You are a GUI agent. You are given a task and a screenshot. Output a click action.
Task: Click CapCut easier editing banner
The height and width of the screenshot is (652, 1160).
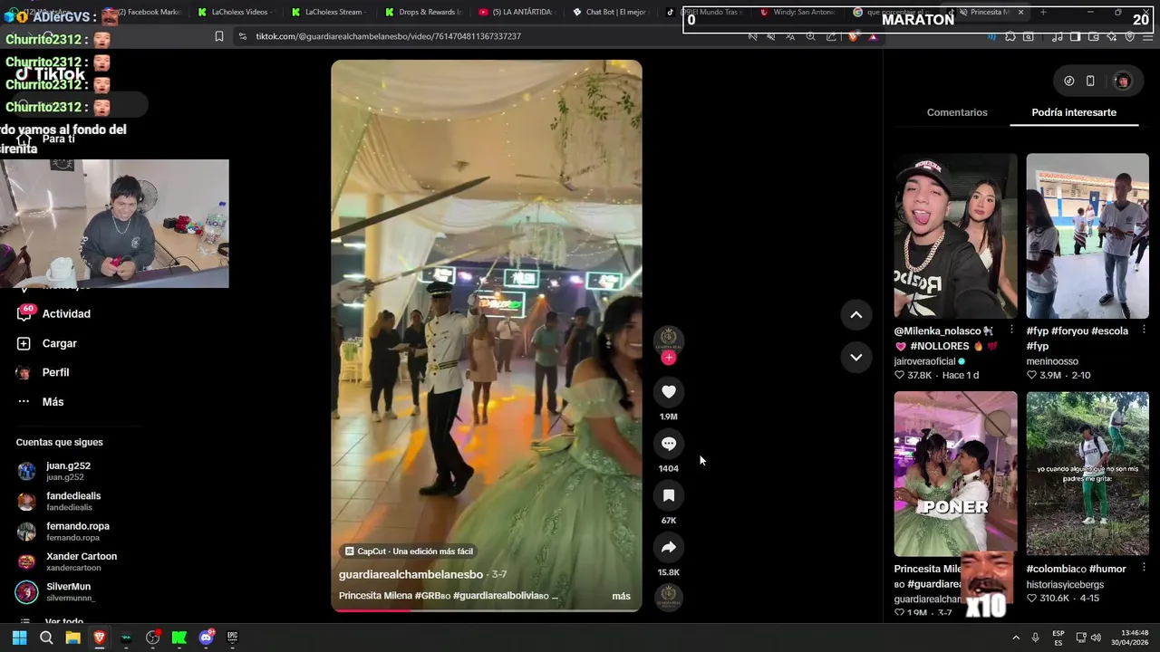tap(410, 551)
